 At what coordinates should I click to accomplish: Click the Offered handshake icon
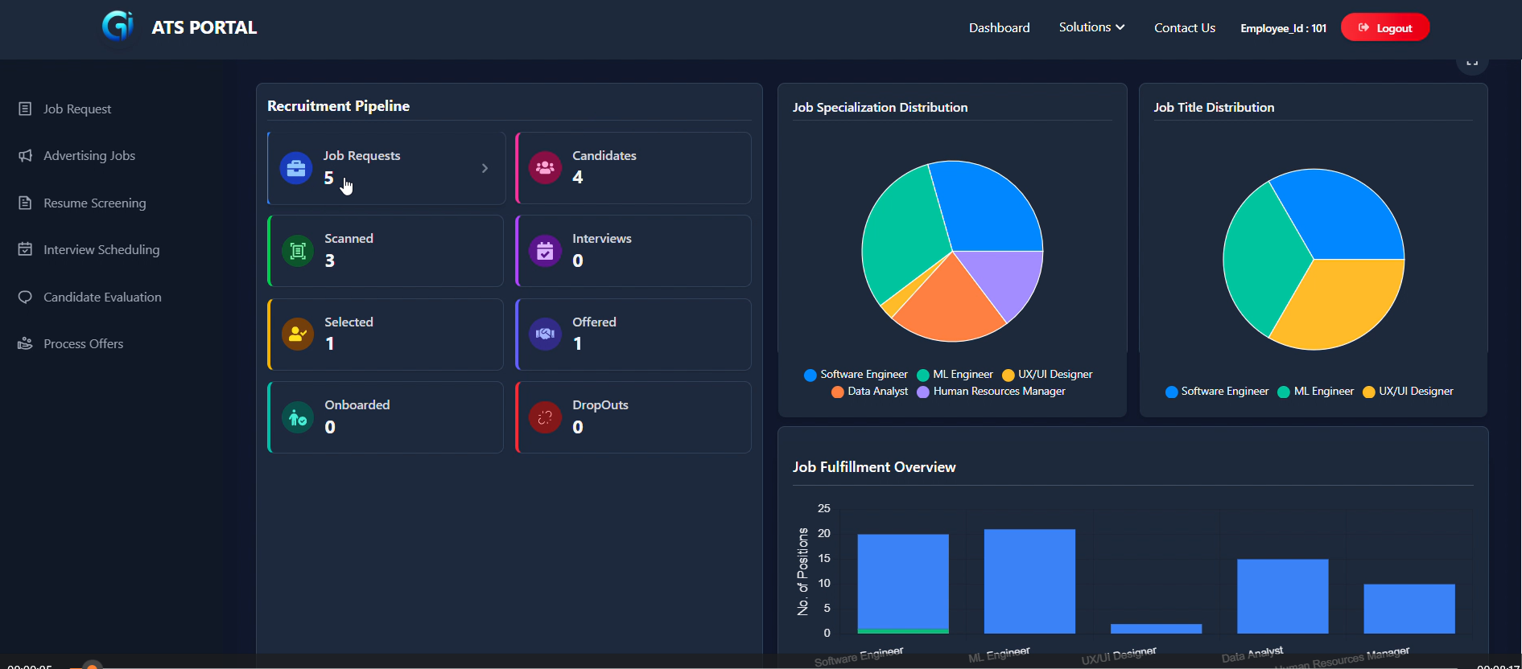click(x=545, y=334)
